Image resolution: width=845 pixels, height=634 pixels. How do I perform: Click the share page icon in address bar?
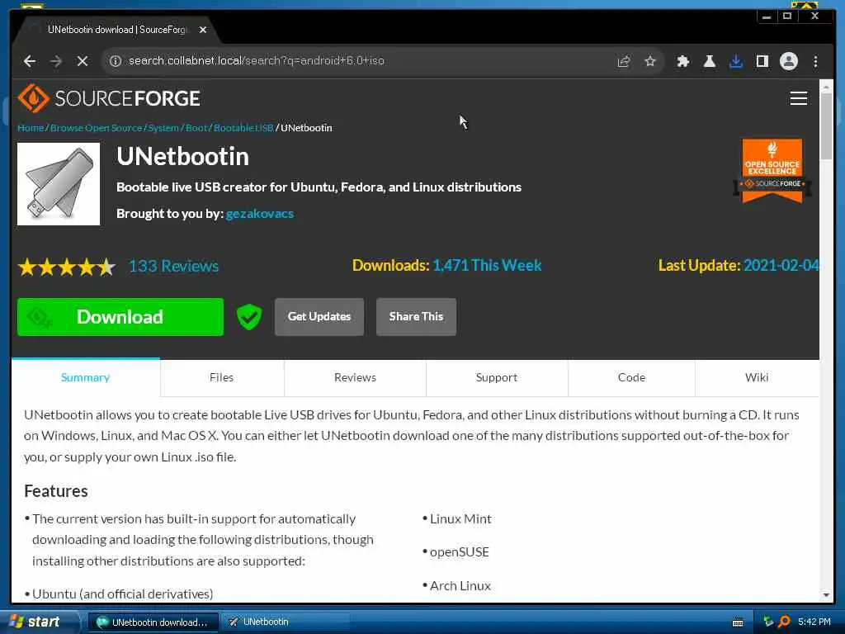pos(624,61)
